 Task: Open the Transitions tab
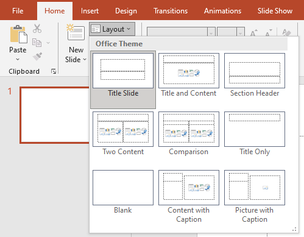tap(171, 11)
